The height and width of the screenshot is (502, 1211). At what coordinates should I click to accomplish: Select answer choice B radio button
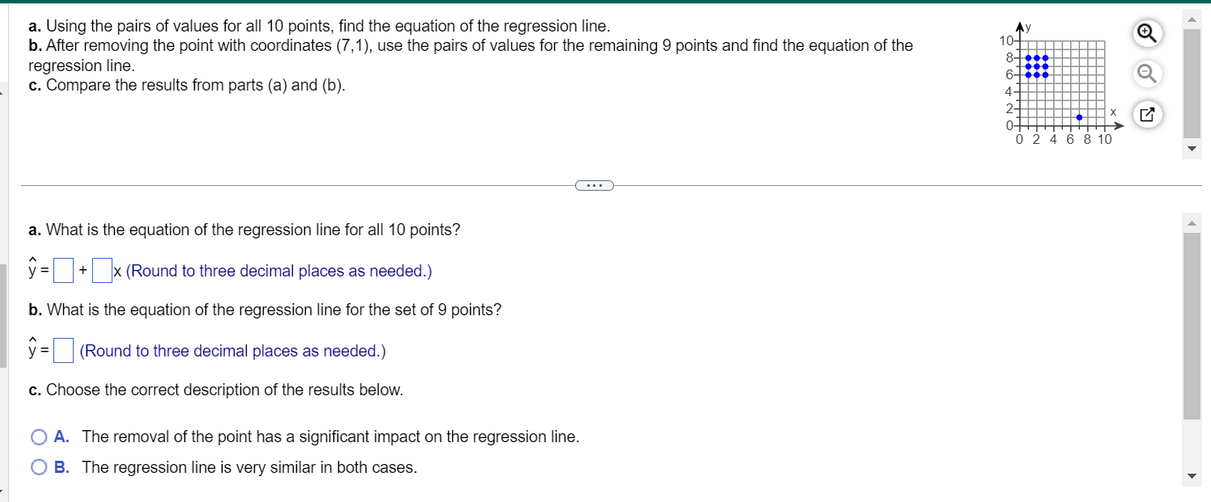(38, 466)
